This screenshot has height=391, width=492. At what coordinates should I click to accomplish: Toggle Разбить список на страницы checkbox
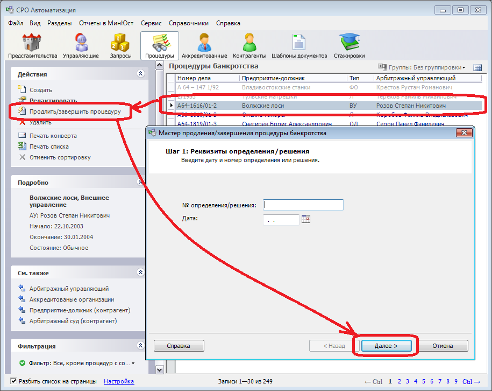point(14,381)
